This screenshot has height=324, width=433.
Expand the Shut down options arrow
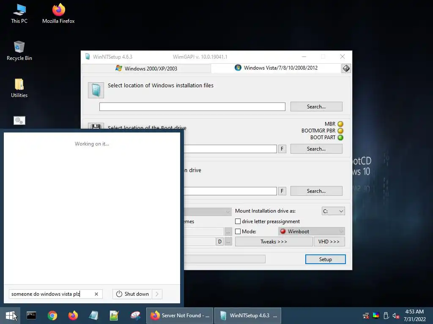coord(157,294)
